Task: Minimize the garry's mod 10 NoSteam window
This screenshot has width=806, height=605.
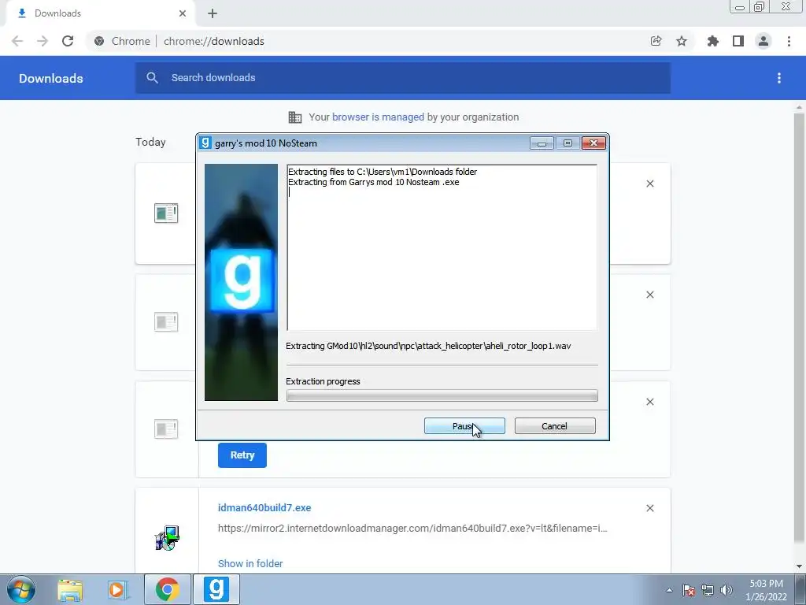Action: 542,143
